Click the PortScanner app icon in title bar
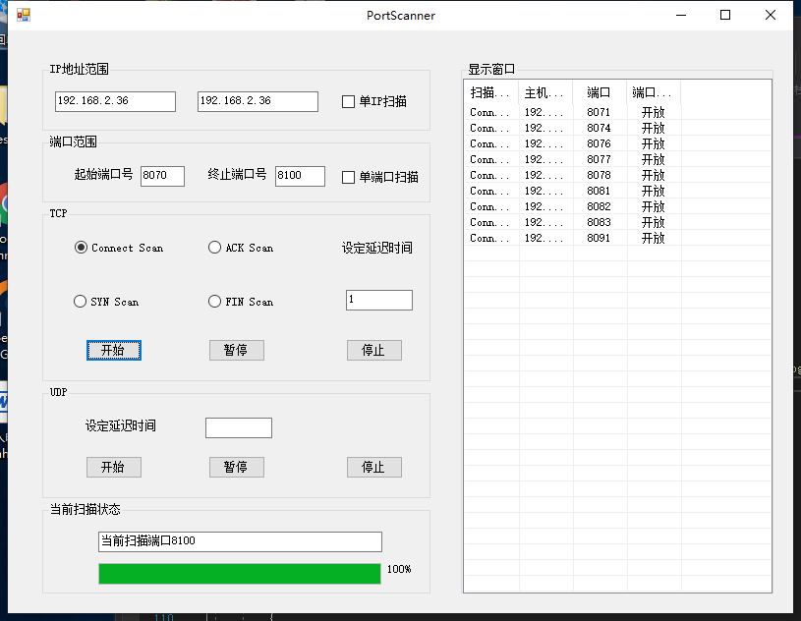 [x=24, y=16]
